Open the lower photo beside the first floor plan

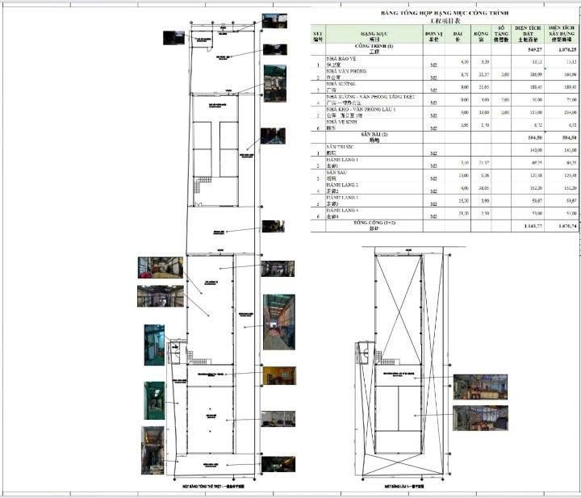pyautogui.click(x=480, y=418)
